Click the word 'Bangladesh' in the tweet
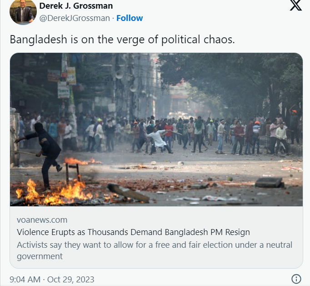The width and height of the screenshot is (310, 286). pos(39,39)
